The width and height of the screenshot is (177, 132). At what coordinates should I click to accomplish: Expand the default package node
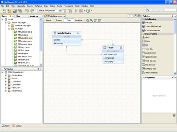9,26
